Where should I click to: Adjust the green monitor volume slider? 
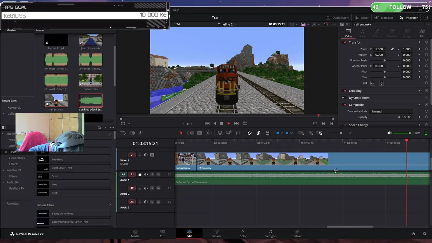point(402,133)
